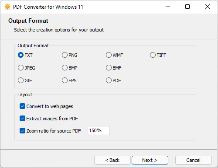Viewport: 218px width, 168px height.
Task: Go back with the Back button
Action: click(x=112, y=160)
